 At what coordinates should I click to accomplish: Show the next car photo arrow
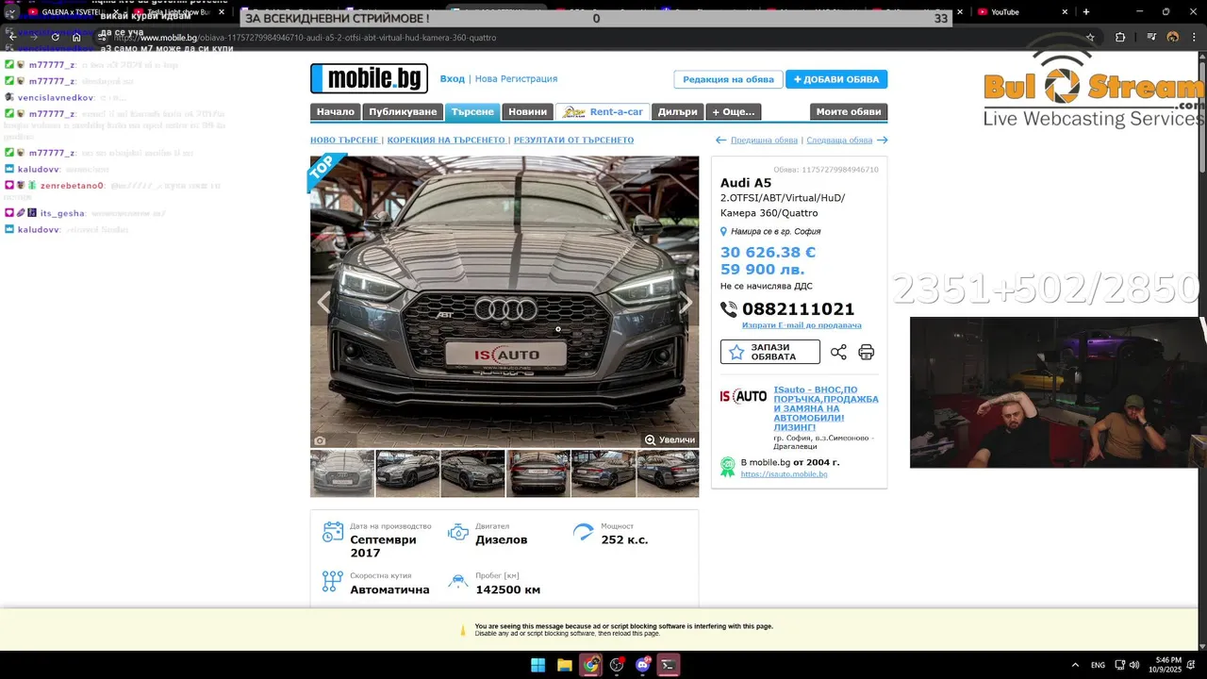[x=686, y=303]
